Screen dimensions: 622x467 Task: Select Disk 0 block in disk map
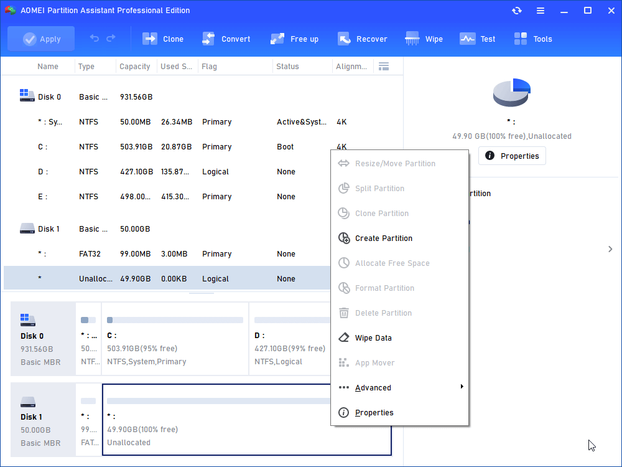point(43,339)
